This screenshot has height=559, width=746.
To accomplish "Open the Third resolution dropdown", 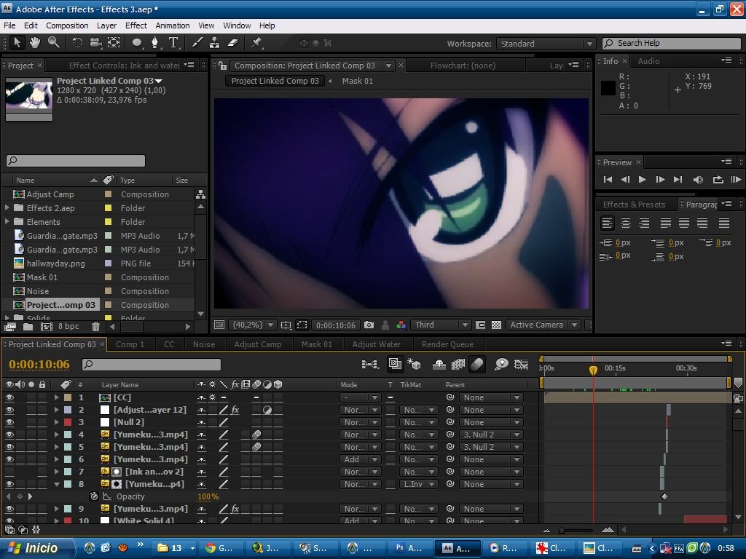I will 441,325.
